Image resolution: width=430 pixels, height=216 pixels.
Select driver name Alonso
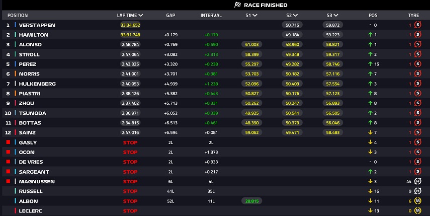(30, 44)
